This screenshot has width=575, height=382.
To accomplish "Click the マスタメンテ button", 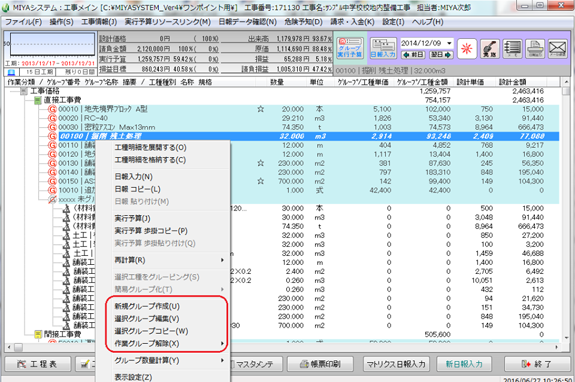I will (256, 364).
